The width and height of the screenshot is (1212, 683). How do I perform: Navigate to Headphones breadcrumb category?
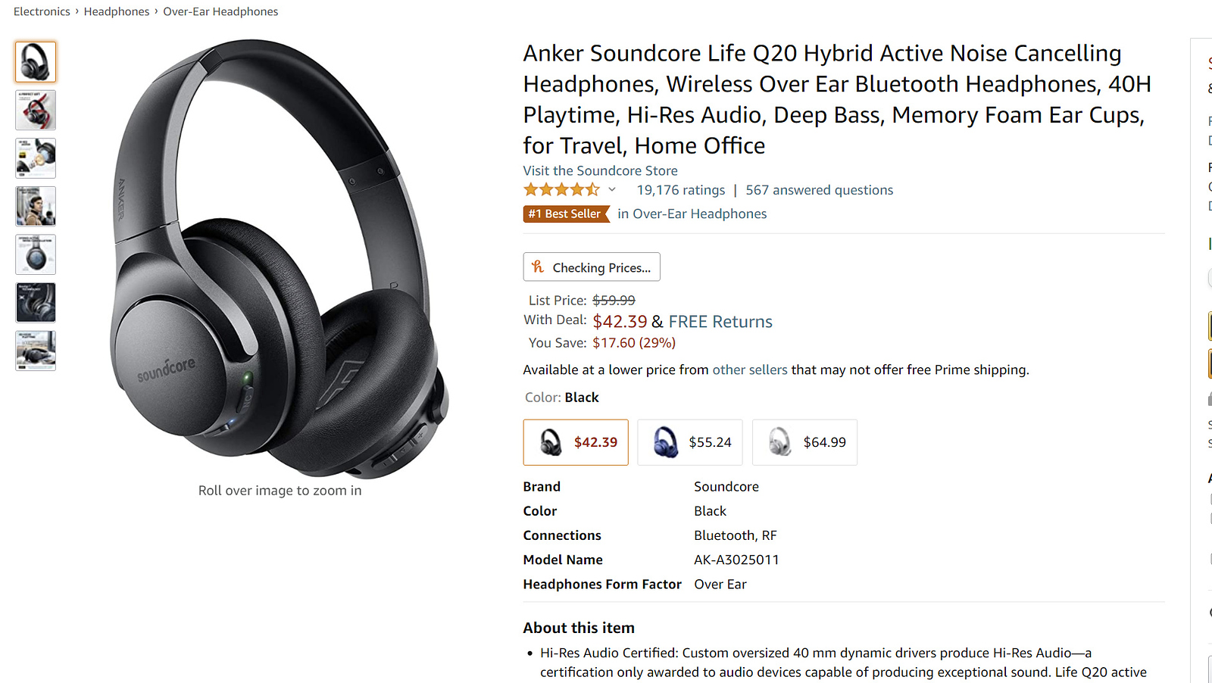coord(117,11)
